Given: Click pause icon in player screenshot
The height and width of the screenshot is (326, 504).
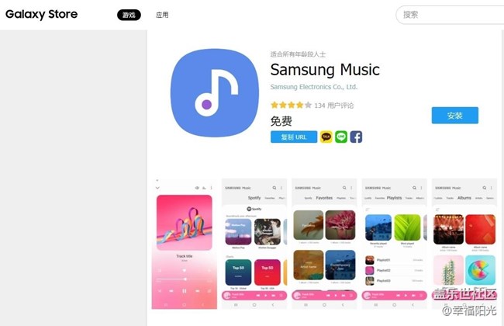Looking at the screenshot, I should 185,291.
